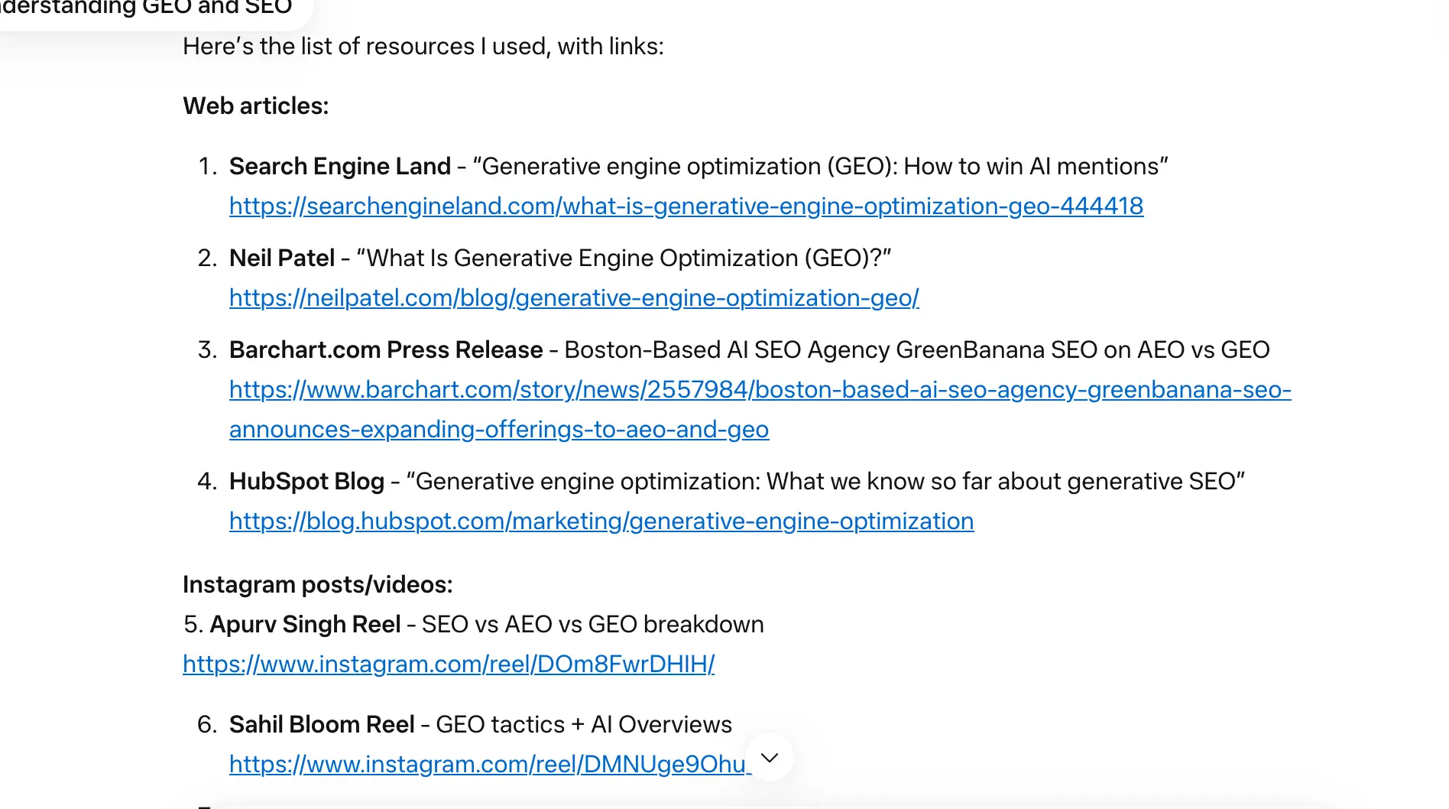Open the blog.hubspot.com generative-engine-optimization link
Viewport: 1449px width, 809px height.
pyautogui.click(x=601, y=521)
